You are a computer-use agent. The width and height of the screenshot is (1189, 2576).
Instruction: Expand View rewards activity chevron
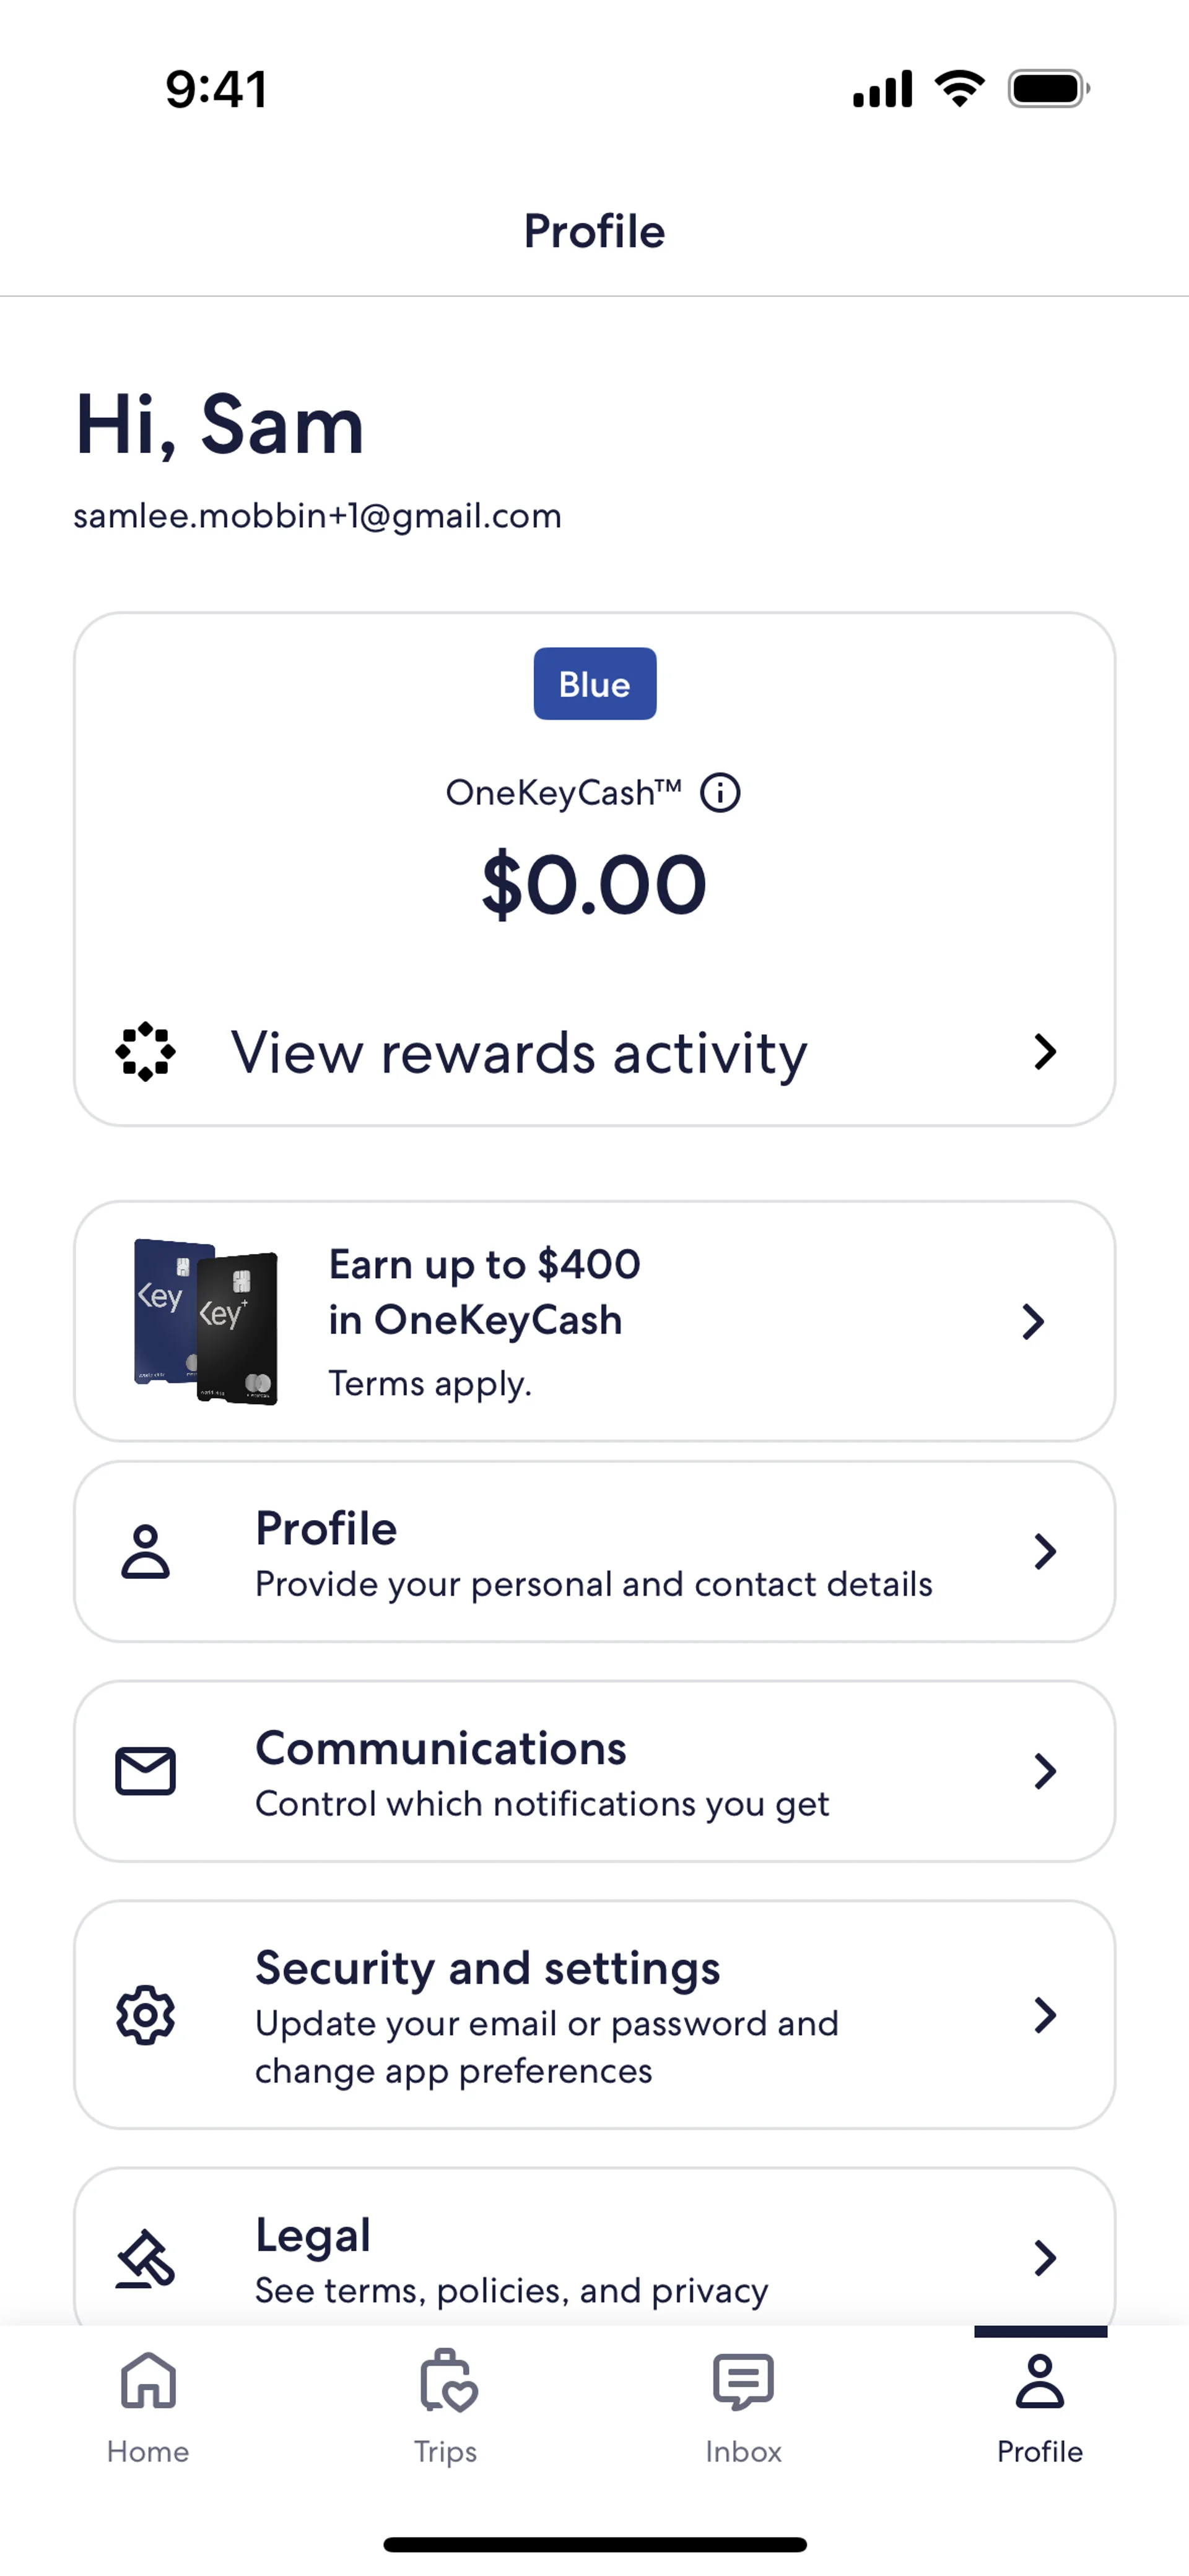click(x=1045, y=1051)
